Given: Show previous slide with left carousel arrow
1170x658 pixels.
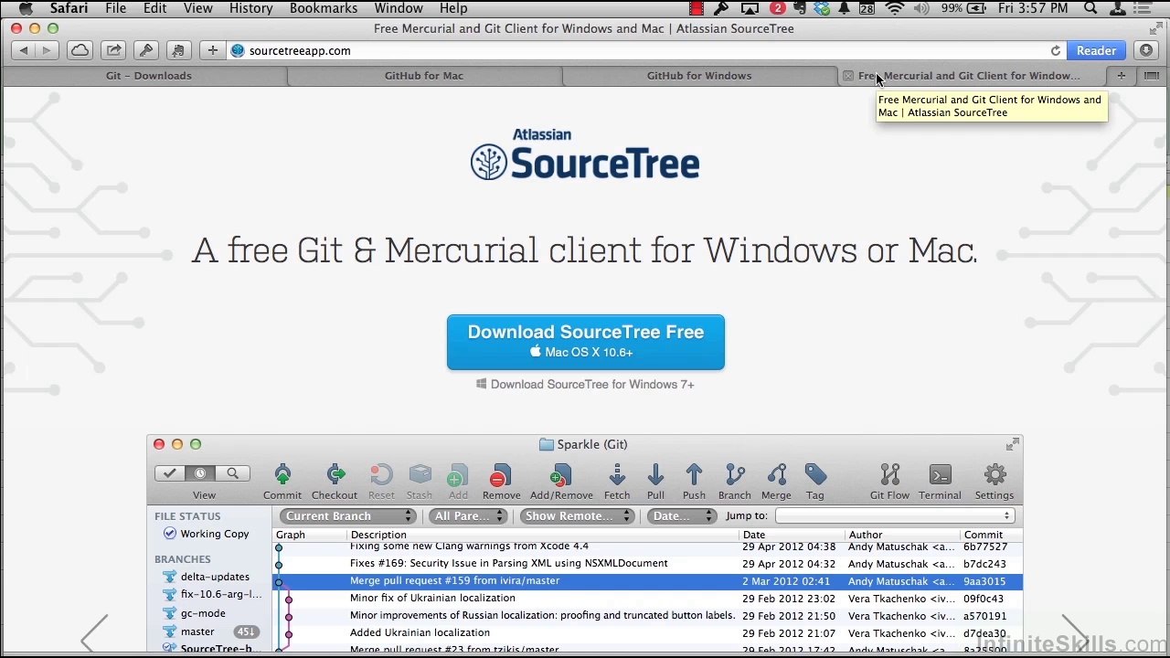Looking at the screenshot, I should pos(94,632).
